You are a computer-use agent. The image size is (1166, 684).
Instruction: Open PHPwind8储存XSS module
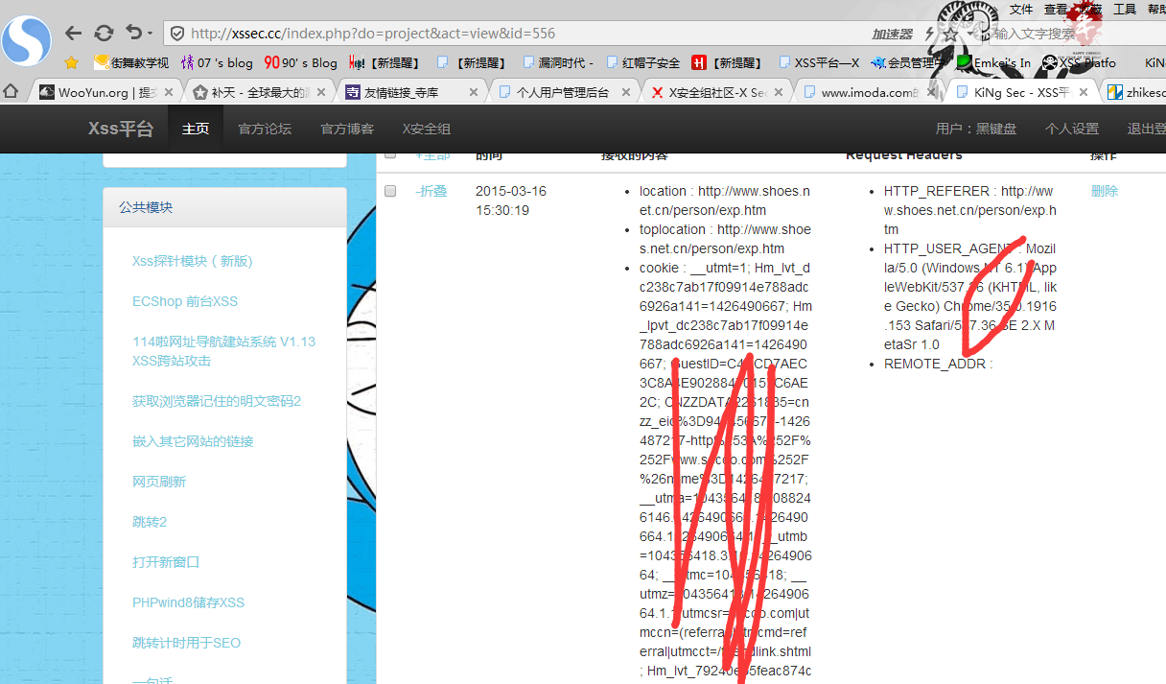[189, 602]
